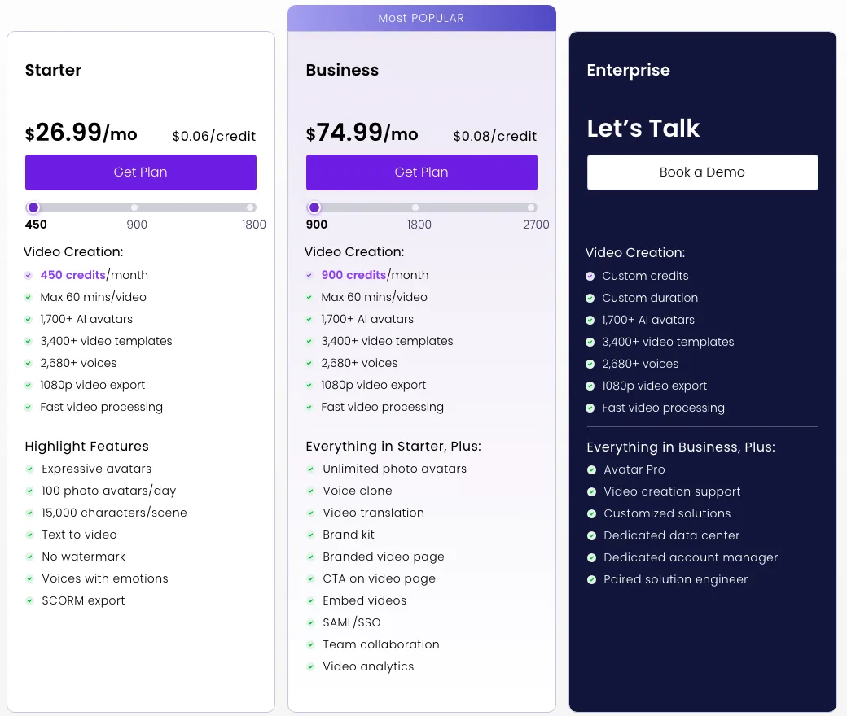Click checkmark beside Custom duration
847x716 pixels.
[590, 299]
